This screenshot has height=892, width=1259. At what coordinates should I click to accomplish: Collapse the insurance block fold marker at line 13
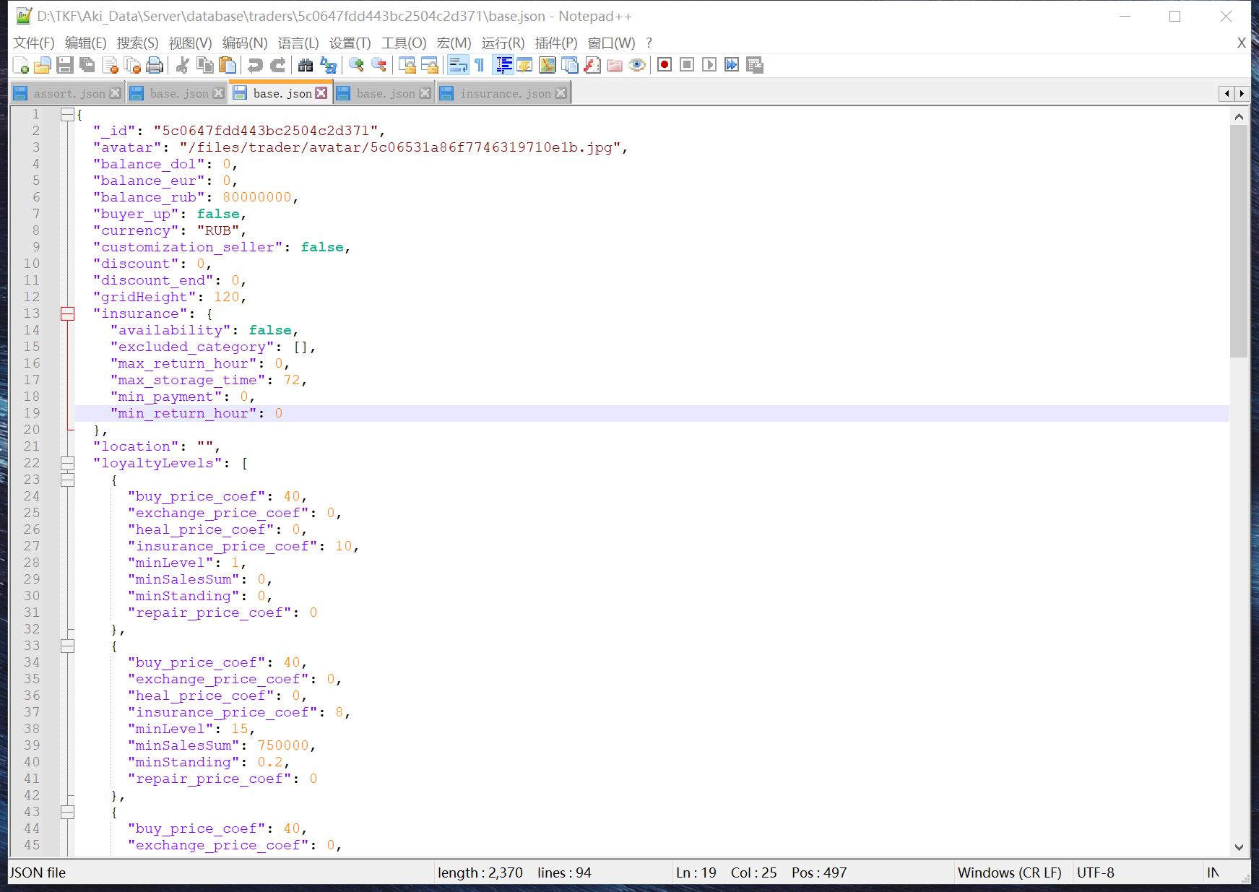coord(67,313)
